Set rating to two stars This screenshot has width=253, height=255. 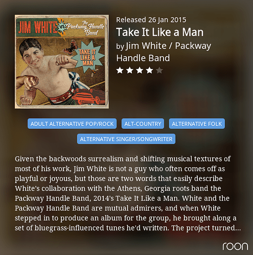pos(130,70)
